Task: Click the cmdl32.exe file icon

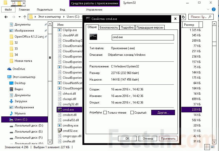Action: coord(59,131)
